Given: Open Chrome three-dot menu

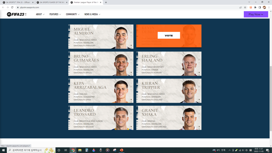Looking at the screenshot, I should [x=269, y=7].
